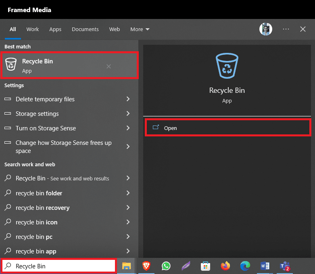Click the search icon beside recycle bin folder
The height and width of the screenshot is (274, 315).
click(x=8, y=192)
